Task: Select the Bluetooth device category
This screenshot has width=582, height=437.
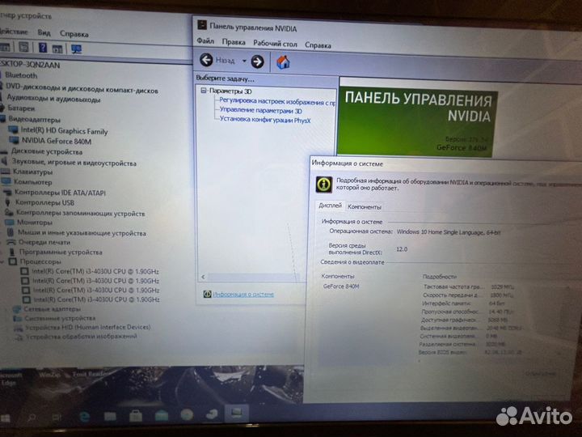Action: [x=21, y=75]
